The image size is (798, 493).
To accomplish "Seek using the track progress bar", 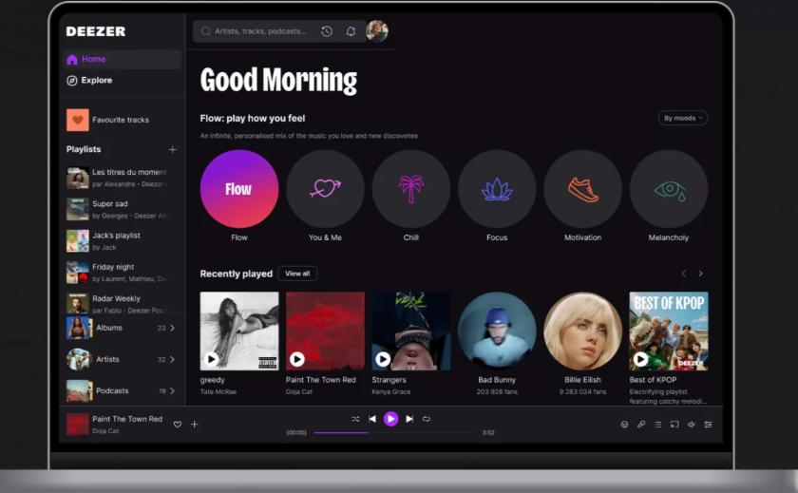I will (x=394, y=433).
